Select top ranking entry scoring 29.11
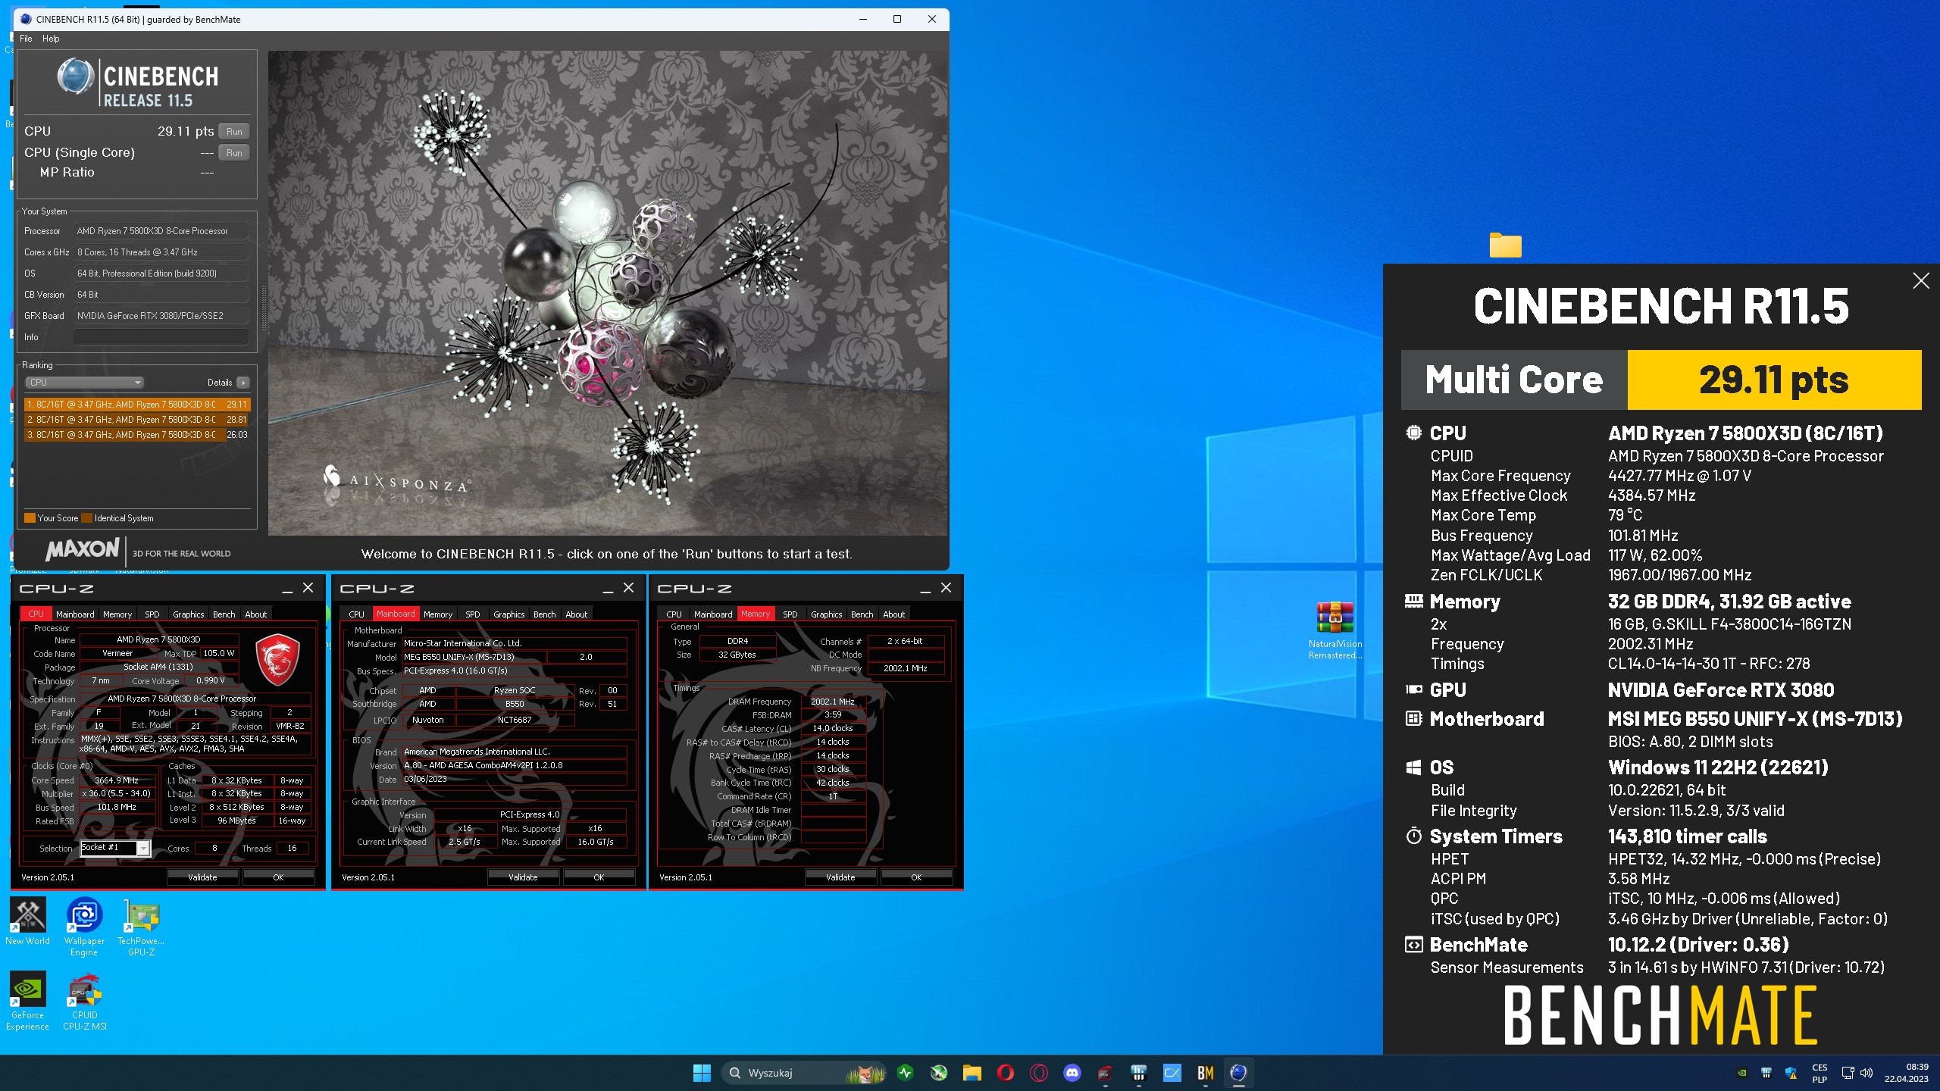 click(x=137, y=404)
